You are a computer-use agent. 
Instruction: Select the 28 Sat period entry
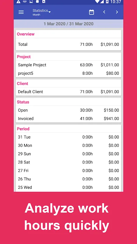68,162
